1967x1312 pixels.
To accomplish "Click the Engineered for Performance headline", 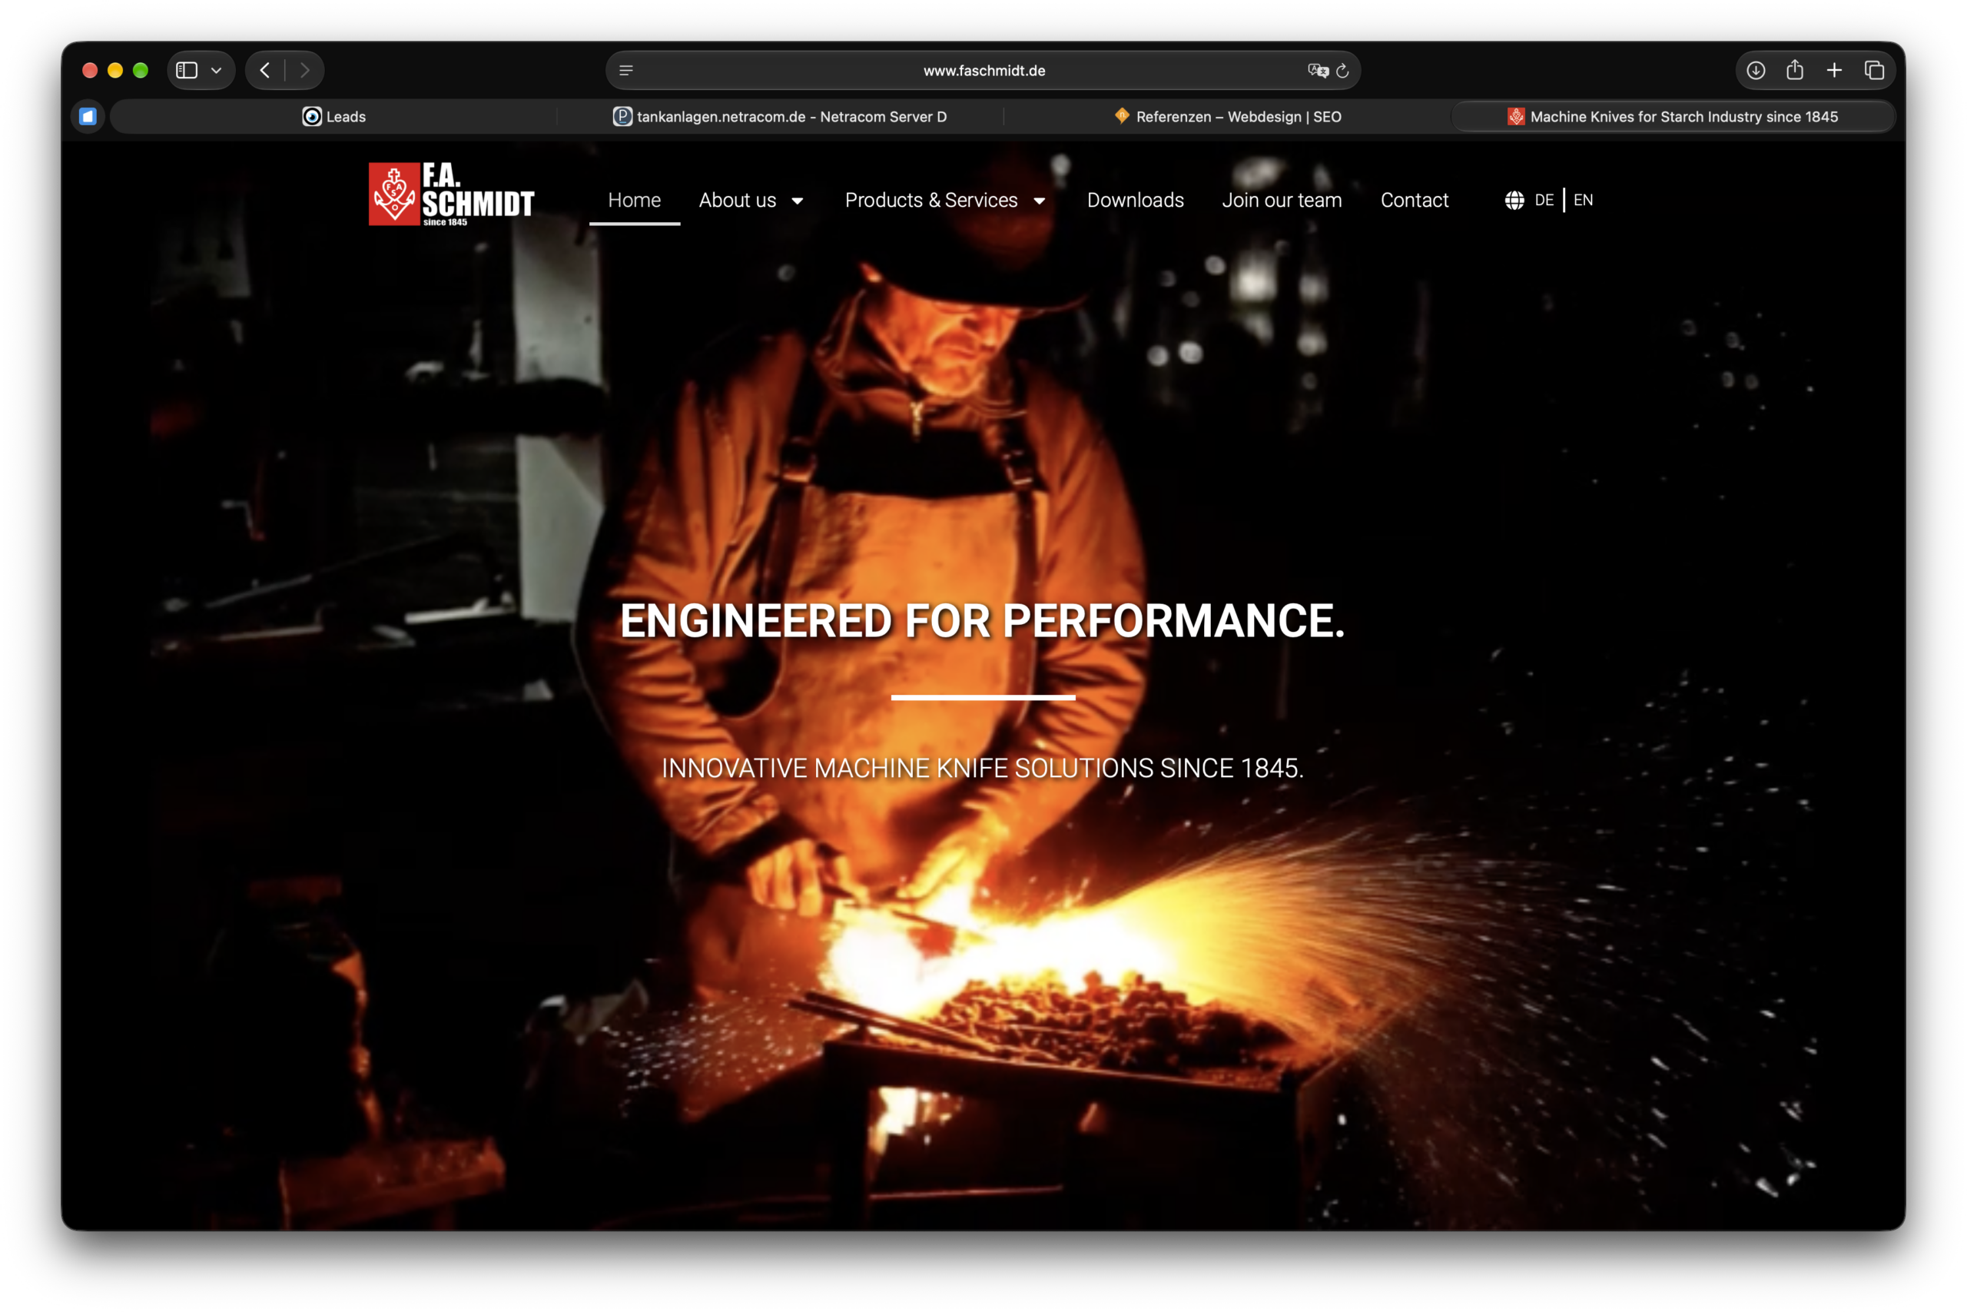I will (x=983, y=621).
